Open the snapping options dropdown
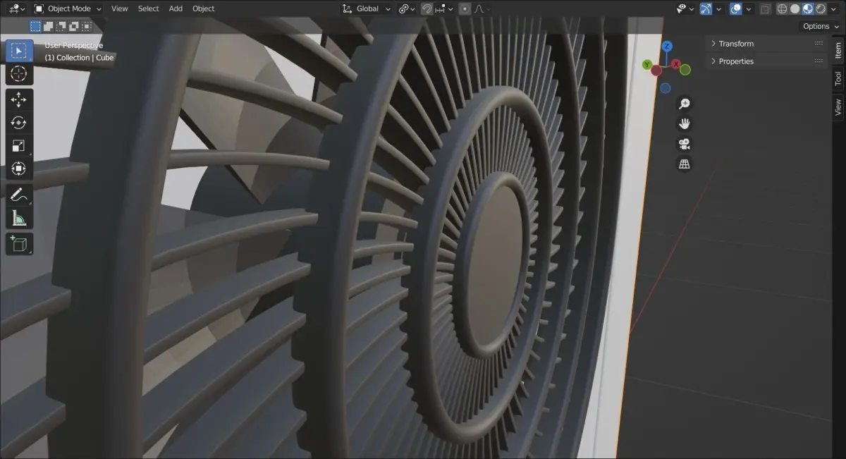 444,8
